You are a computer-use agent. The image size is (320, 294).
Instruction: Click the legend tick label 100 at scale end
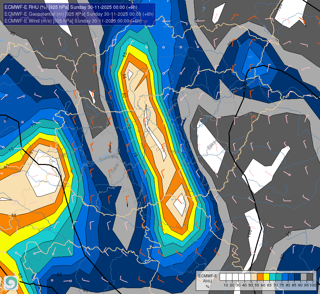point(313,285)
